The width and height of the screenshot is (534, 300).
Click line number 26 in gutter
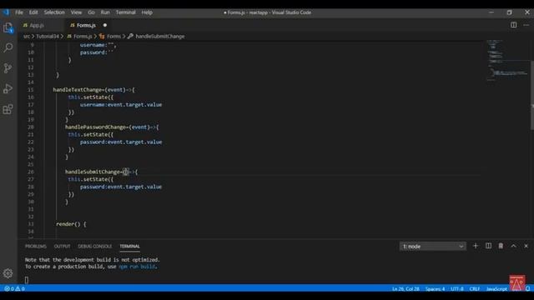click(x=31, y=172)
